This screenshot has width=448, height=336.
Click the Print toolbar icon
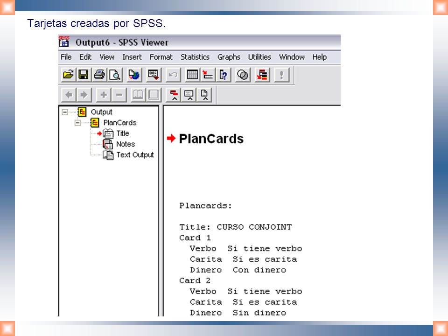99,75
